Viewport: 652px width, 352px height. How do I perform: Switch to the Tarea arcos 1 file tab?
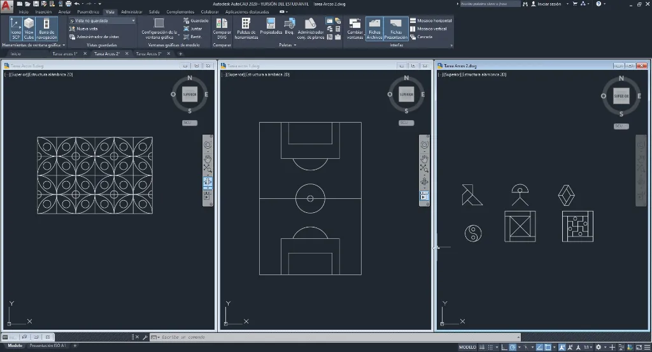(x=65, y=53)
